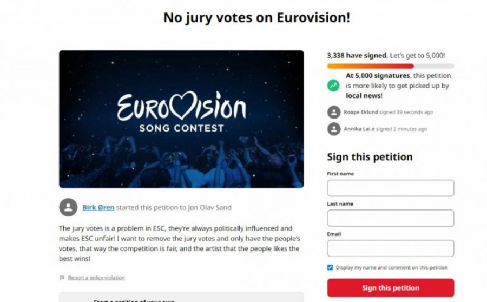This screenshot has width=487, height=302.
Task: Click the green trending arrow icon
Action: pos(334,86)
